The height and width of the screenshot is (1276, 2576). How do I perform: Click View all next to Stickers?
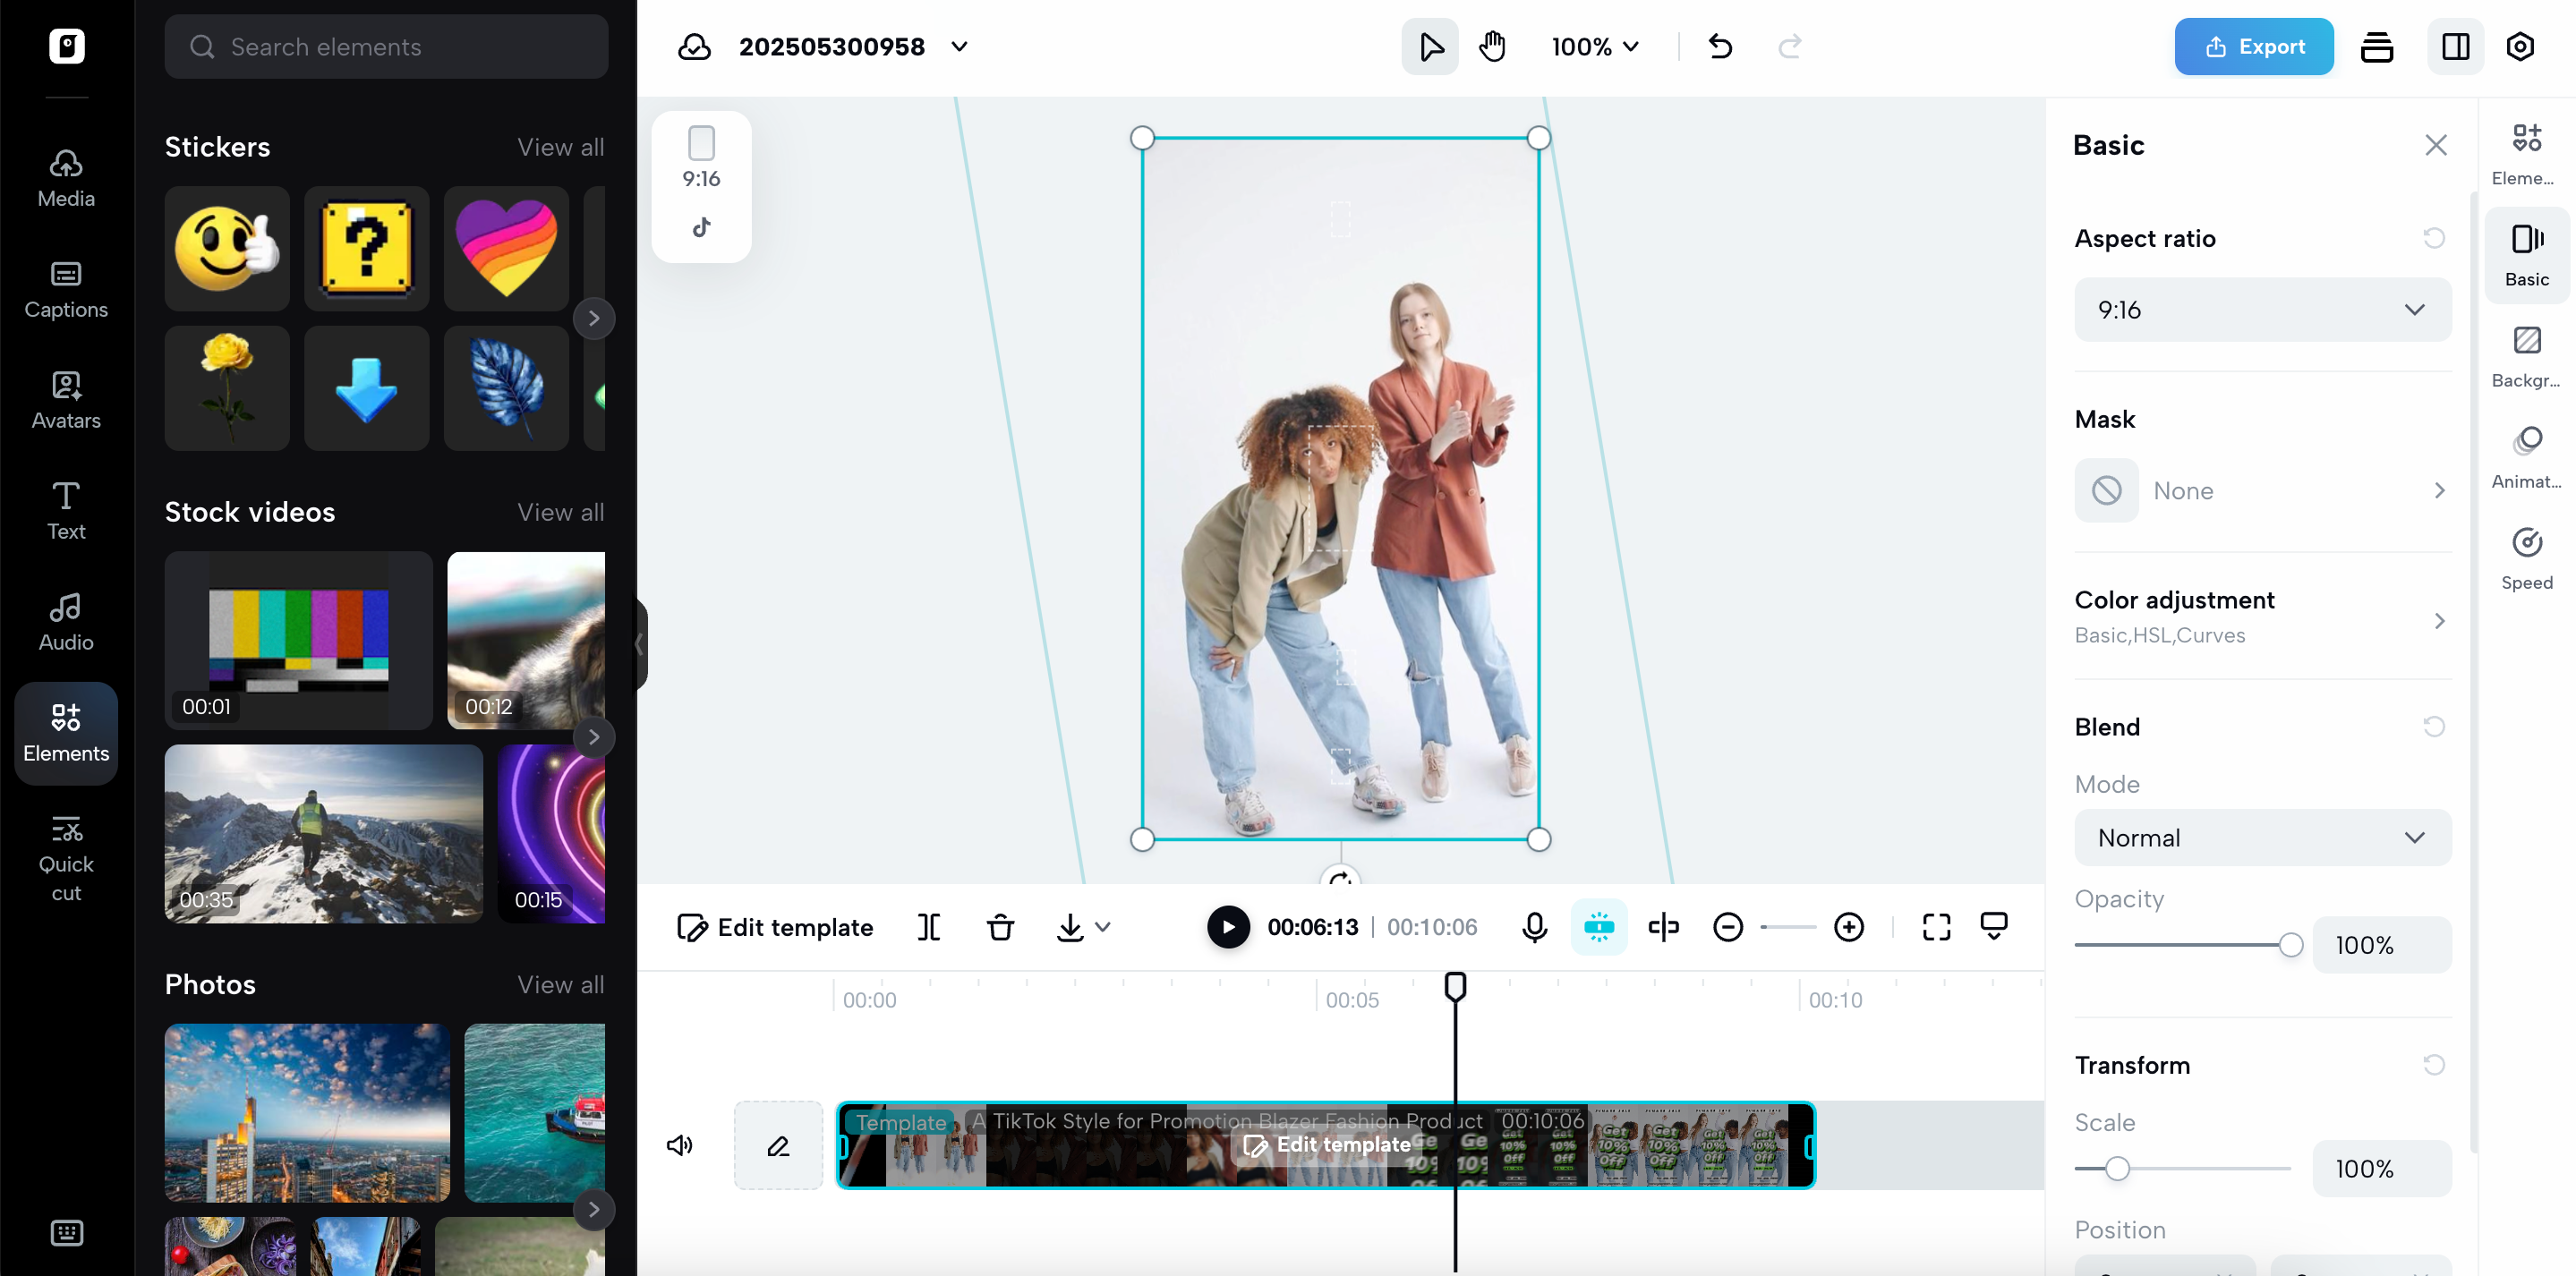coord(560,147)
